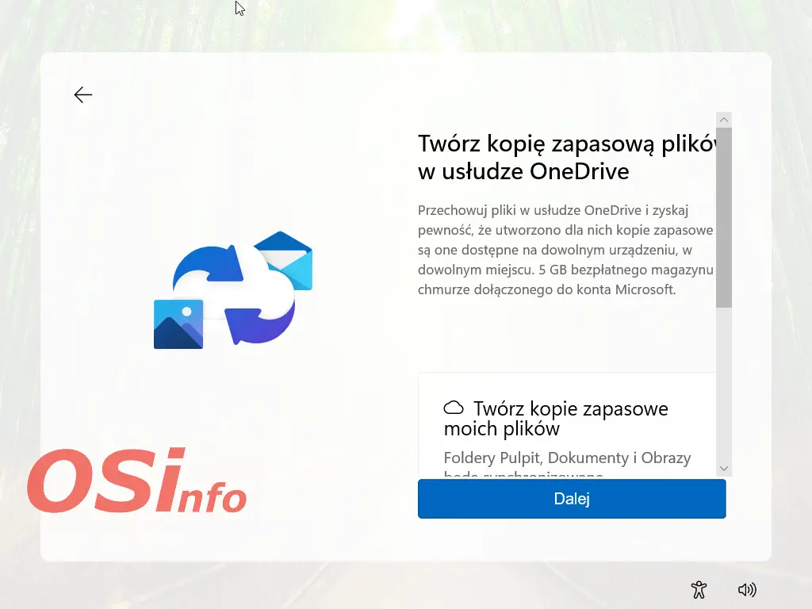
Task: Click the volume speaker icon
Action: click(746, 589)
